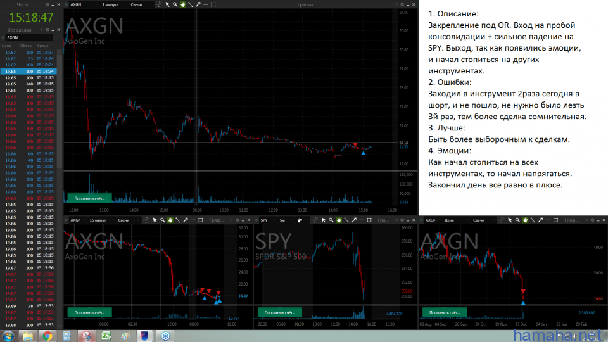Open the settings gear of the Часы panel
608x342 pixels.
pos(47,4)
